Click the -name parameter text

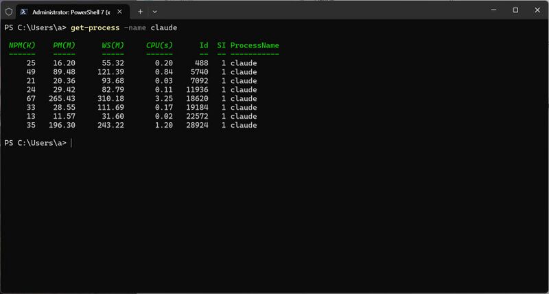coord(135,27)
